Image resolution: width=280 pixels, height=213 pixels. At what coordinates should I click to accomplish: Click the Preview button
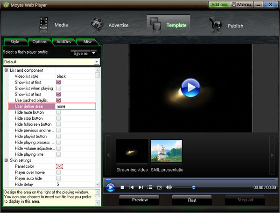(x=140, y=200)
